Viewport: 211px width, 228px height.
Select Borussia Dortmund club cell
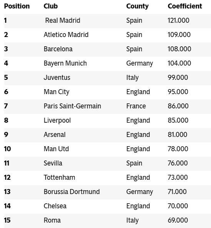tap(72, 191)
